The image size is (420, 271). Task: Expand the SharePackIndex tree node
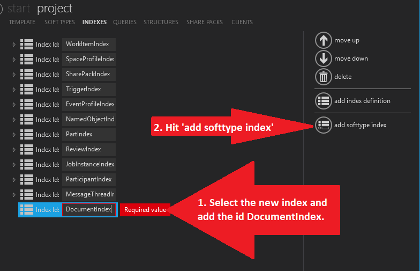(14, 75)
